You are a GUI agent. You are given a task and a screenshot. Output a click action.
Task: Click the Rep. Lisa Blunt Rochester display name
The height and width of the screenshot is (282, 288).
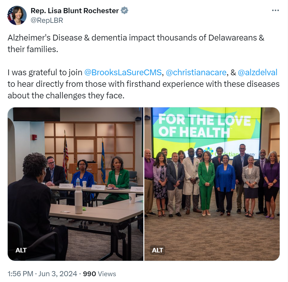pyautogui.click(x=75, y=11)
